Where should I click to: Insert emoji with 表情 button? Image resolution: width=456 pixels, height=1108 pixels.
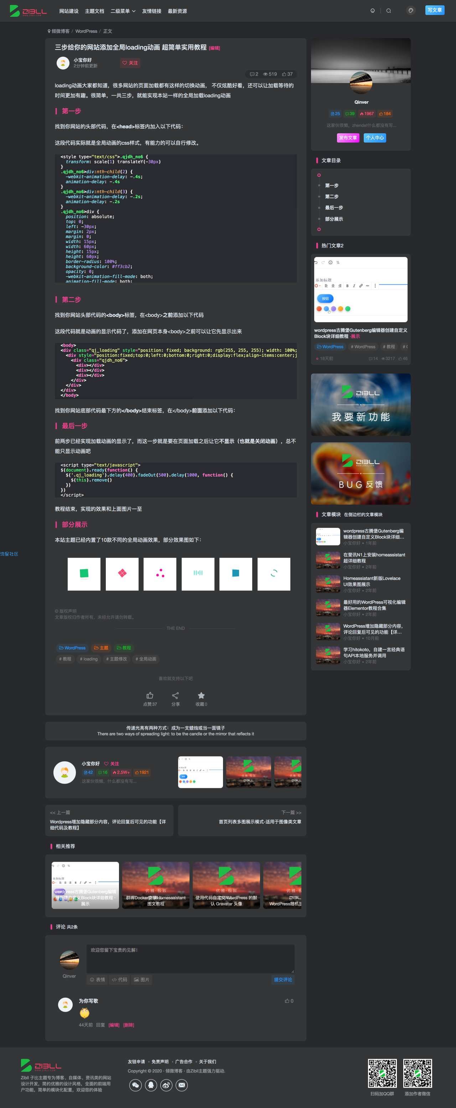coord(97,979)
